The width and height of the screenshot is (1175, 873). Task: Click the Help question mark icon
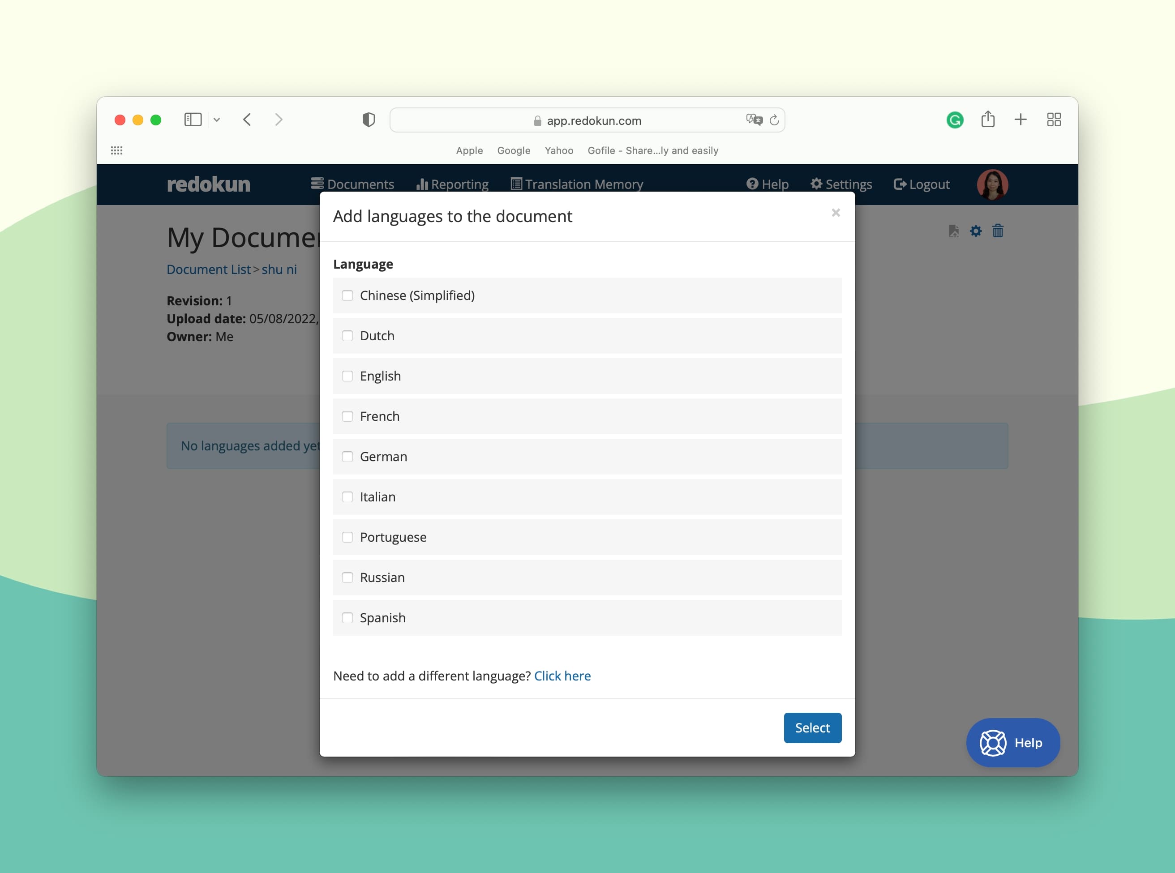pyautogui.click(x=752, y=184)
